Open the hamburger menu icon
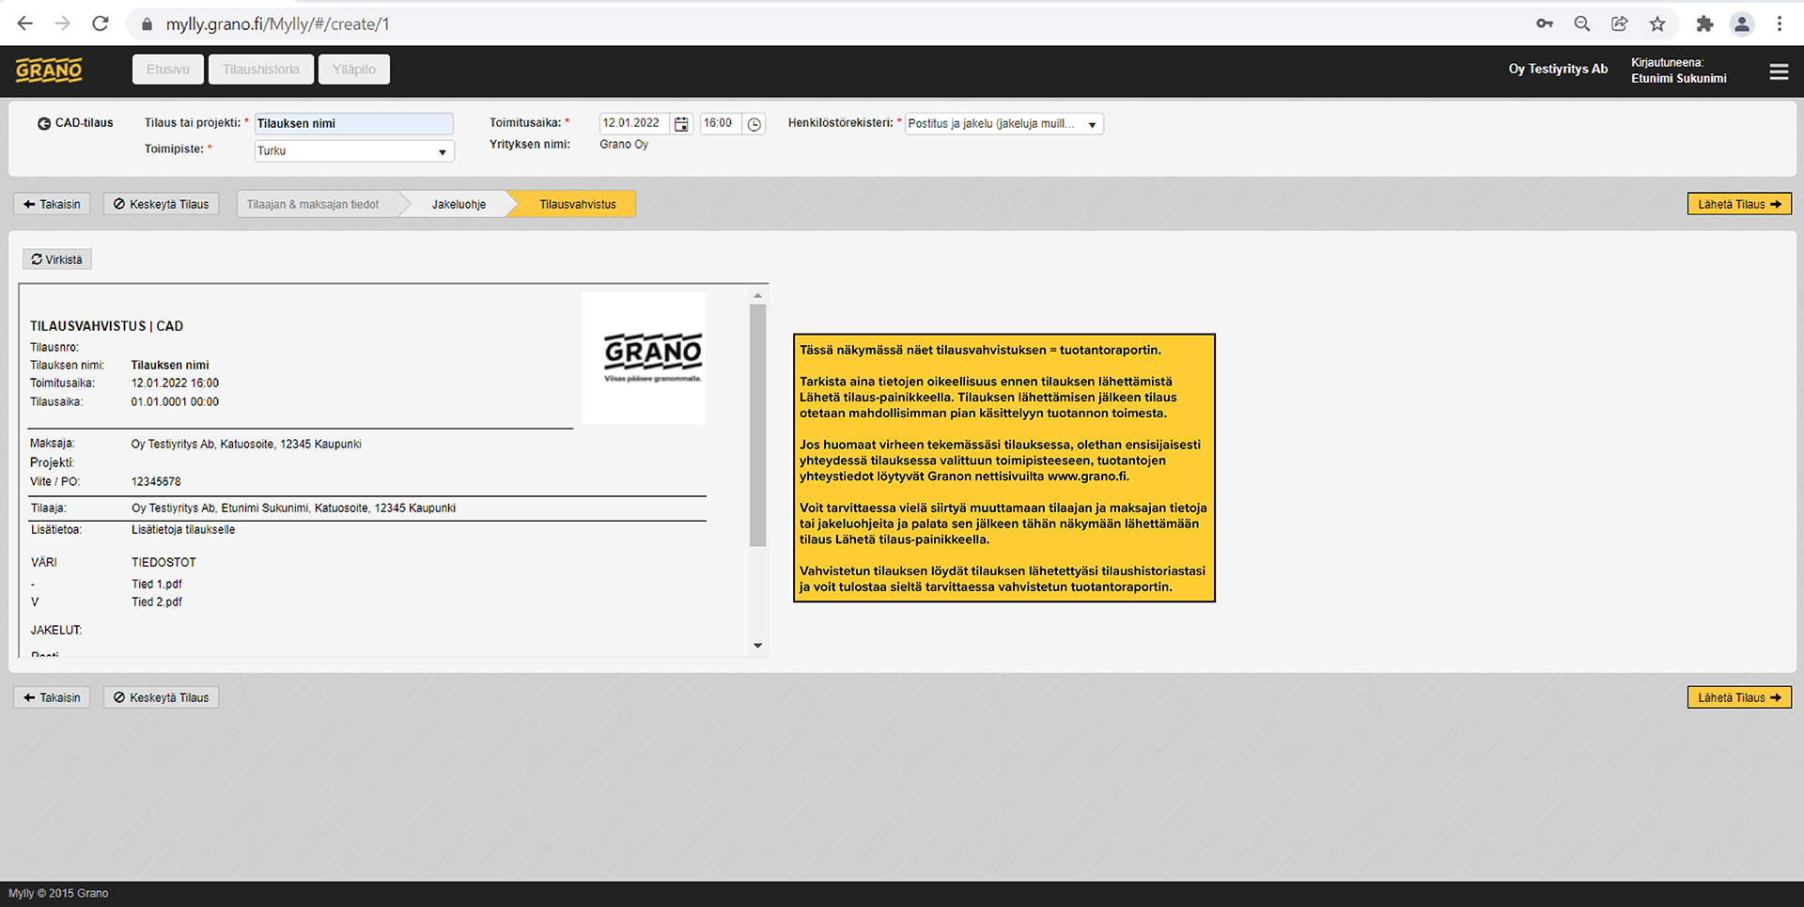The width and height of the screenshot is (1804, 907). click(x=1779, y=71)
